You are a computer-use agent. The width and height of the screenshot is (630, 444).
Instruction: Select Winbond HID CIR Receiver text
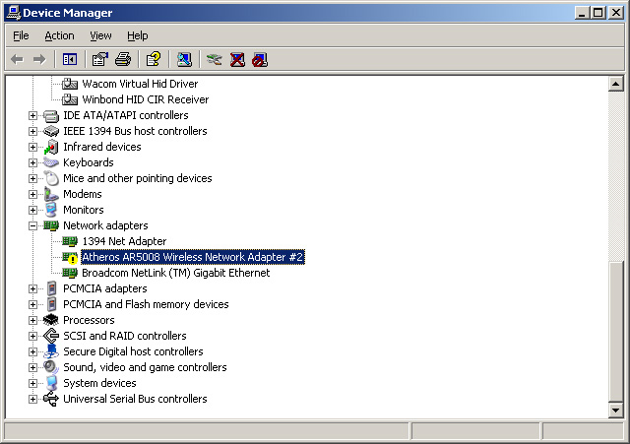[146, 99]
